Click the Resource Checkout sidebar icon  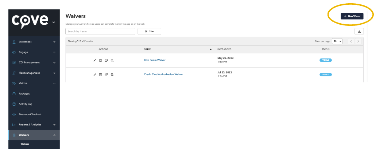tap(14, 114)
